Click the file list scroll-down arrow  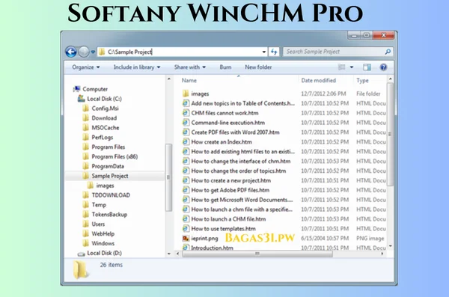(x=390, y=246)
